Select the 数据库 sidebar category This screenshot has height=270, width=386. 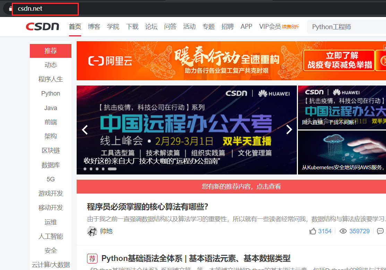[x=51, y=165]
